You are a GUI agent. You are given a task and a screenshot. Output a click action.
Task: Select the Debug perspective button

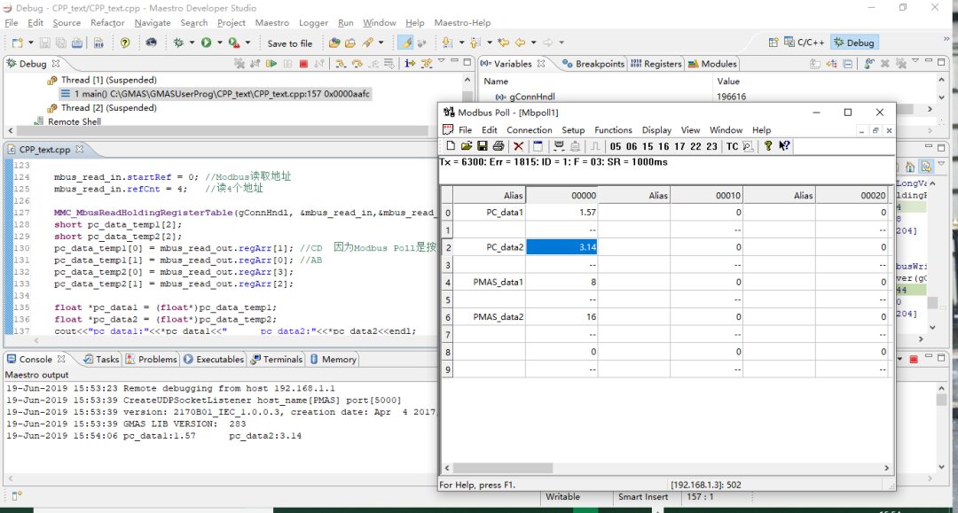pos(854,43)
